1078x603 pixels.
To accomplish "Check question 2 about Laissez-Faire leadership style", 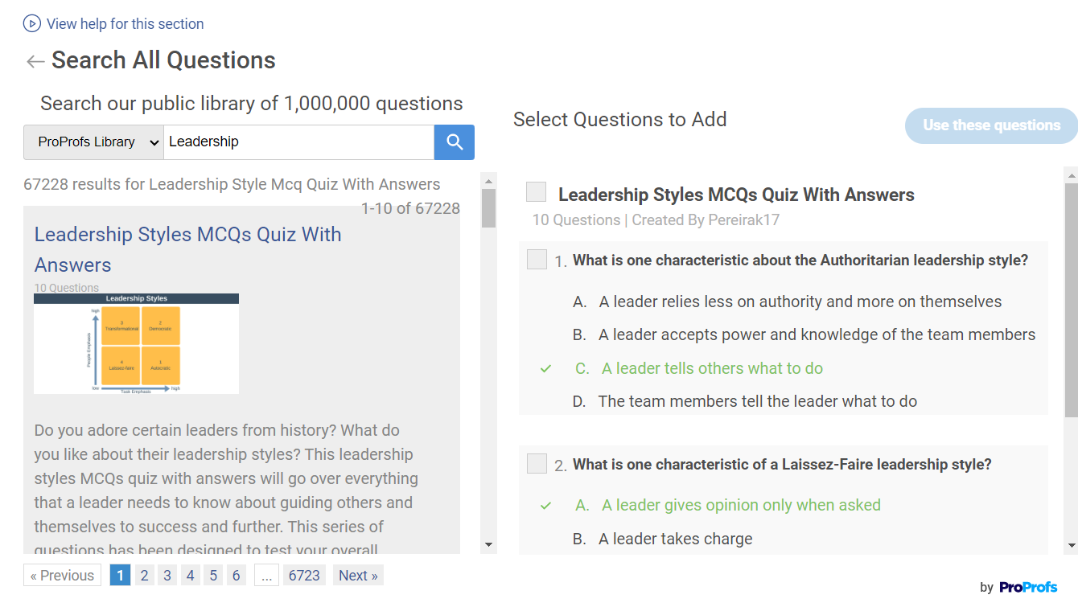I will [x=537, y=464].
